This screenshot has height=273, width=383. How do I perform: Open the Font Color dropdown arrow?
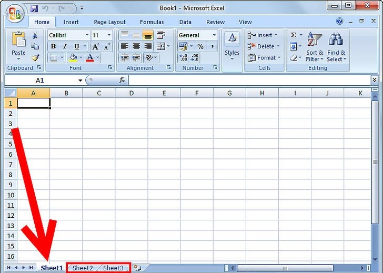[98, 58]
